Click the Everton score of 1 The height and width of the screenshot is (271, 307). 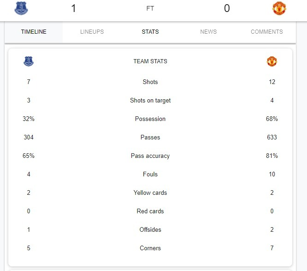pos(73,8)
